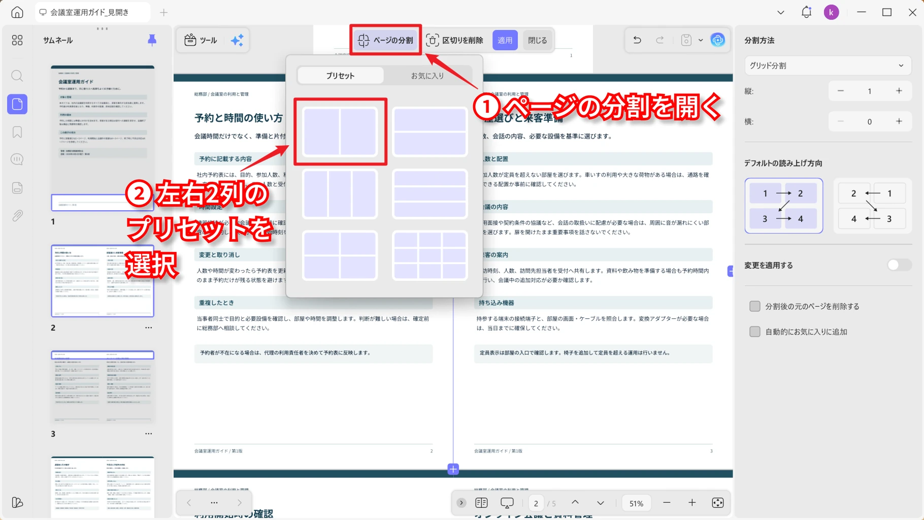
Task: Switch to two-page reading layout icon
Action: tap(481, 503)
